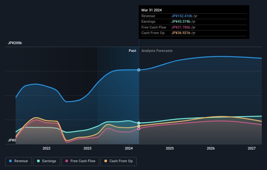Screen dimensions: 267x170
Task: Click the JP¥0 y-axis label
Action: [x=12, y=140]
